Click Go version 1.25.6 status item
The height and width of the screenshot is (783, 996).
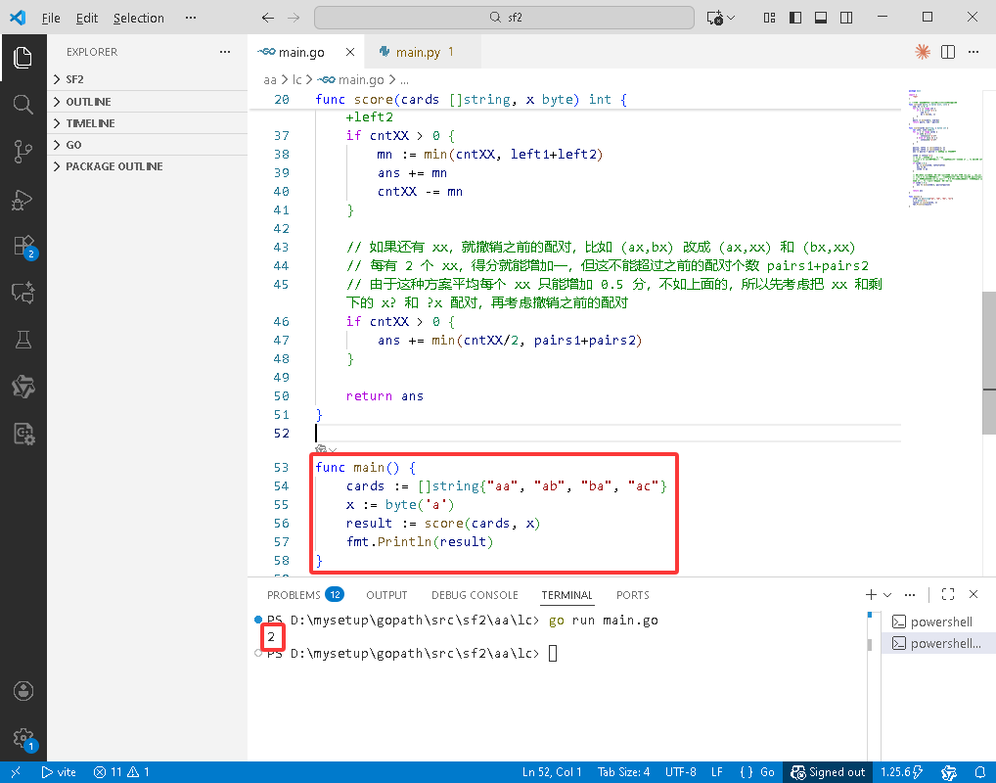[901, 772]
